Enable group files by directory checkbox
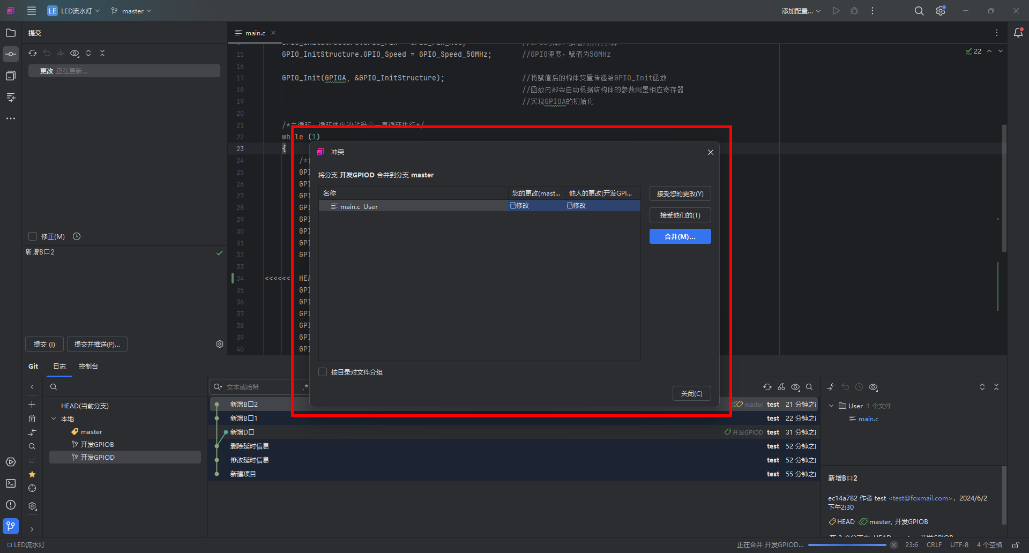This screenshot has width=1029, height=553. (x=323, y=372)
